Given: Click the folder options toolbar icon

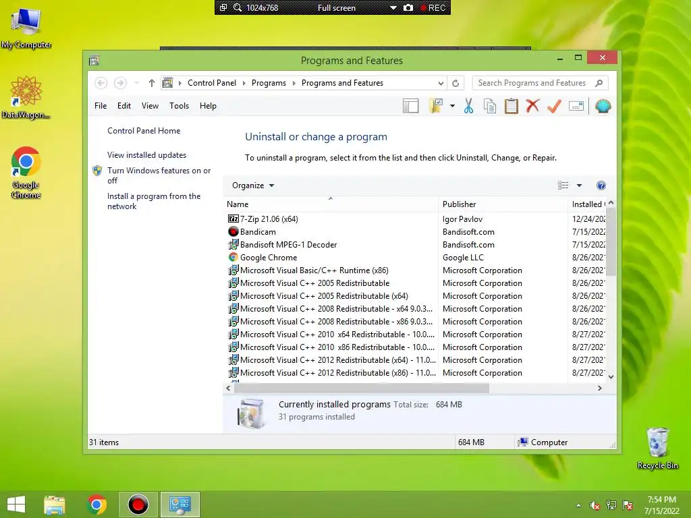Looking at the screenshot, I should [436, 106].
